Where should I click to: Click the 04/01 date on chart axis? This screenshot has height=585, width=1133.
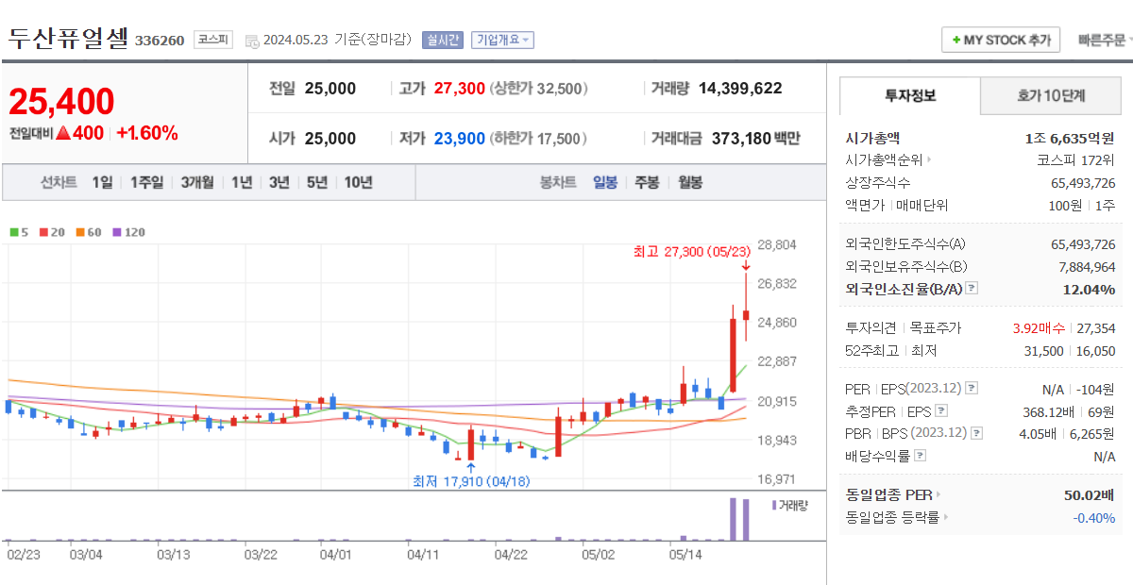335,555
